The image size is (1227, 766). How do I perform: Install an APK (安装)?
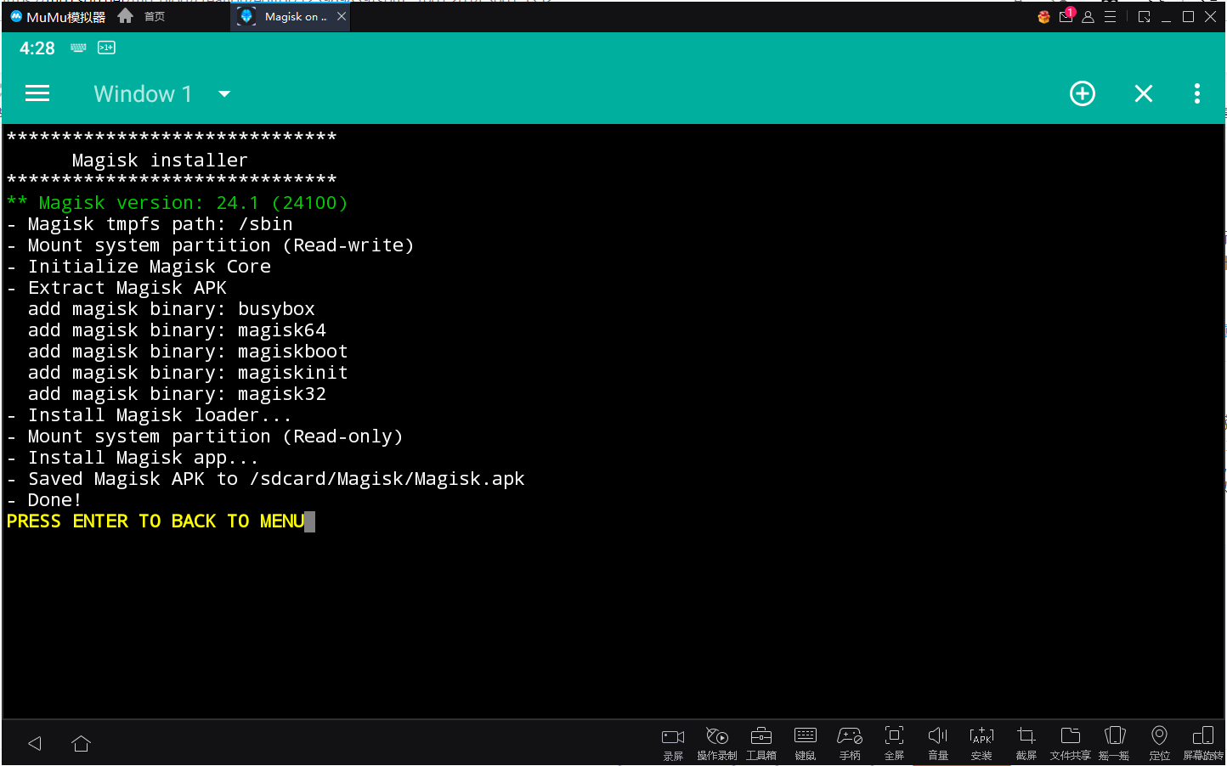(981, 744)
